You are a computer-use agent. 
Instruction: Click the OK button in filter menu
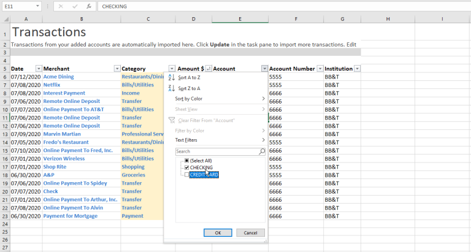click(x=218, y=233)
